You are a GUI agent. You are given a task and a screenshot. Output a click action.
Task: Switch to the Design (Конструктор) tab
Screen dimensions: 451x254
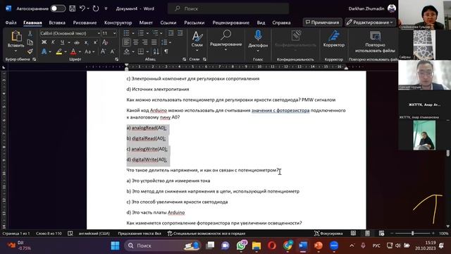tap(118, 23)
